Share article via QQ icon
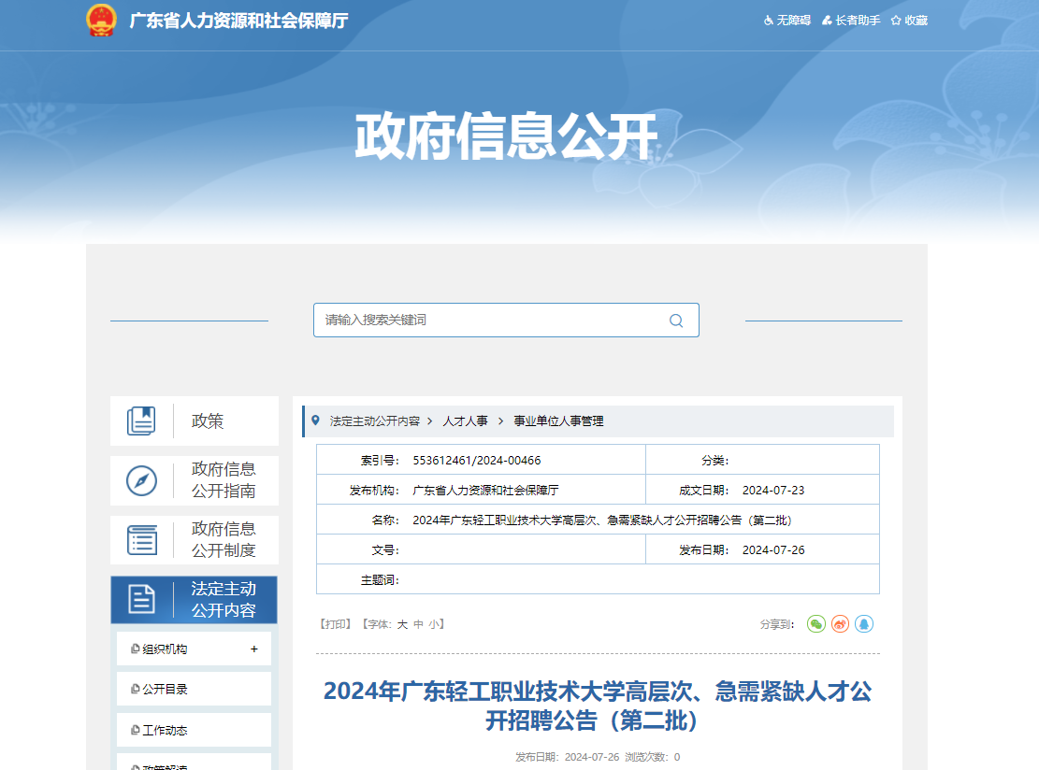 pos(864,623)
